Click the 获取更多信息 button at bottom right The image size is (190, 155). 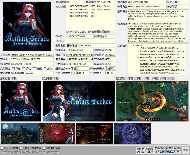(x=140, y=150)
